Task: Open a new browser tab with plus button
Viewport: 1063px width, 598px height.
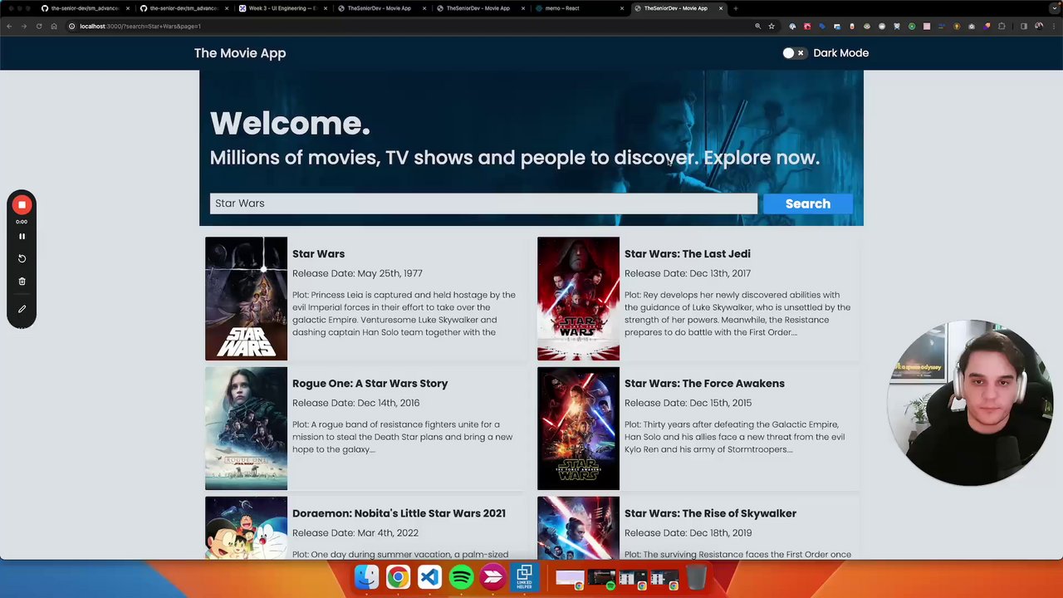Action: pyautogui.click(x=736, y=8)
